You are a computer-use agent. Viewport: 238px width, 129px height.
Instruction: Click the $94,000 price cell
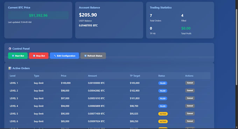65,106
